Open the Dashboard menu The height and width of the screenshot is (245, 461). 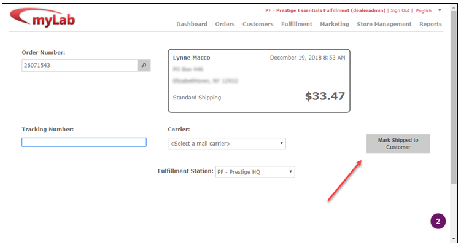[192, 24]
